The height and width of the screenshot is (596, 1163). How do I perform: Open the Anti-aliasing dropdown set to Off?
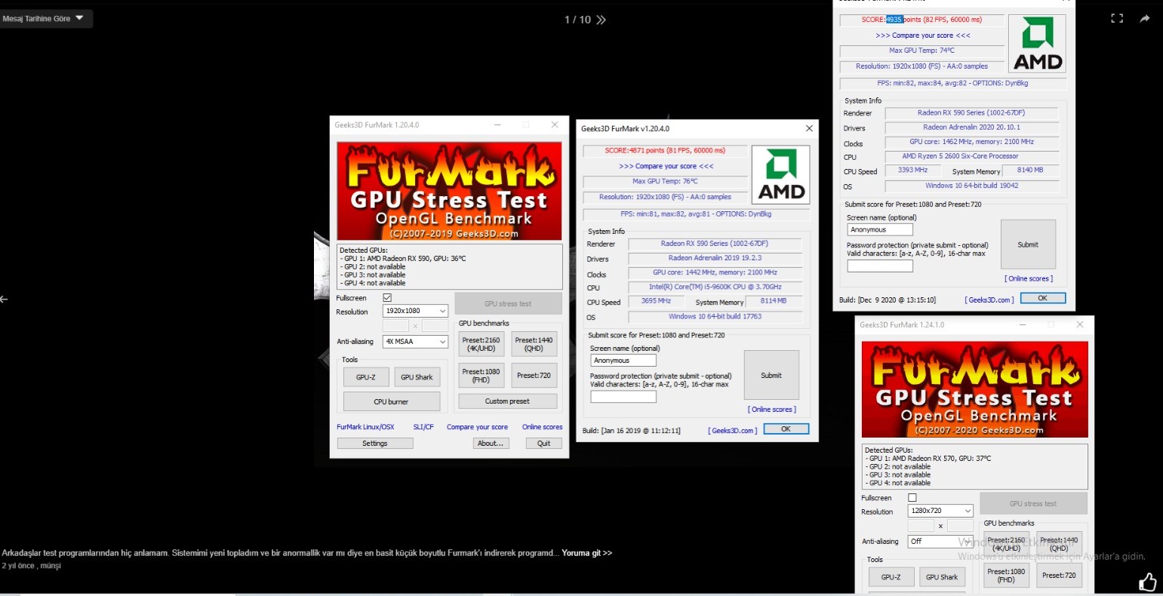940,542
